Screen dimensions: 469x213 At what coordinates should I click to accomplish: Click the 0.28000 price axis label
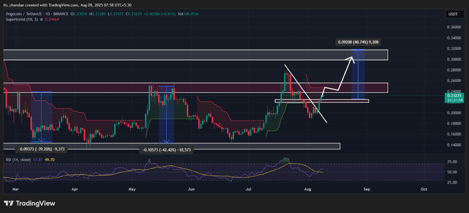[x=454, y=70]
